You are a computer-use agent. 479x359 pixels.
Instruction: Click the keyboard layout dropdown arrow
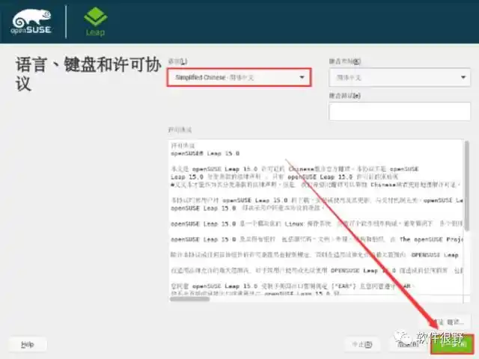pos(463,78)
